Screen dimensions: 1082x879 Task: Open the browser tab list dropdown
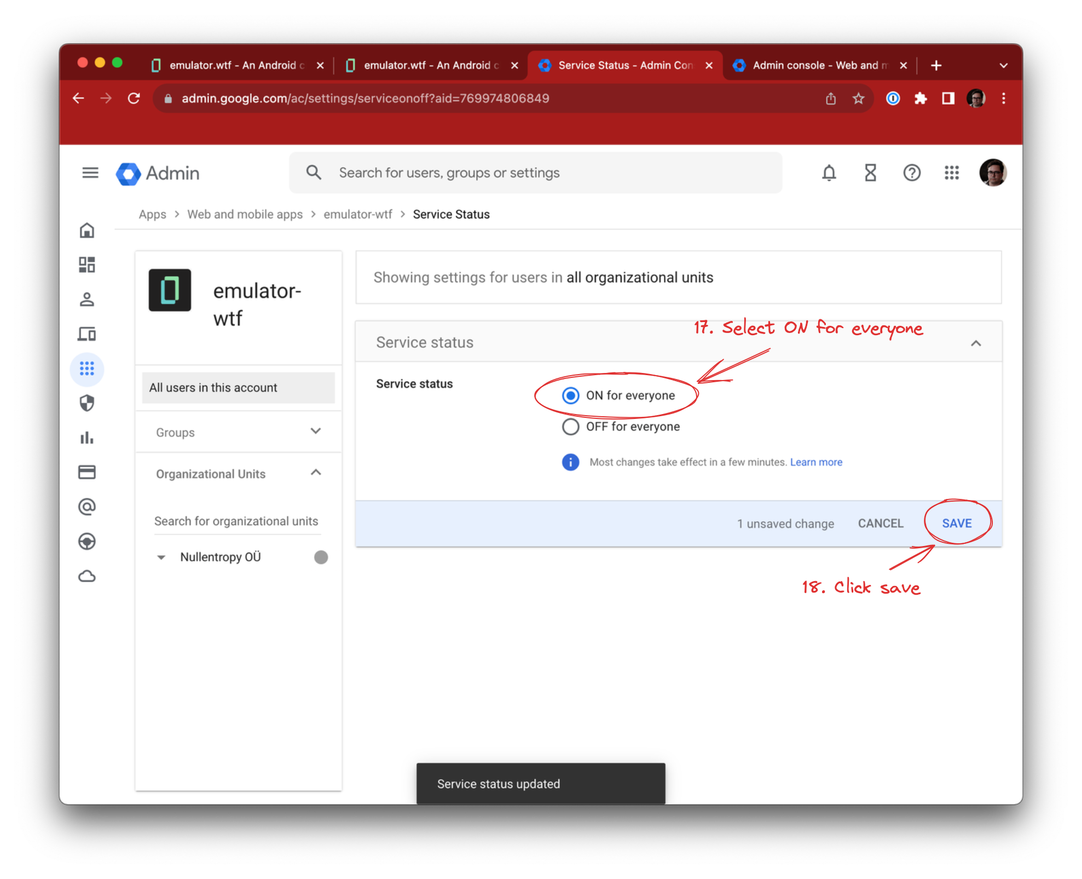tap(1003, 65)
